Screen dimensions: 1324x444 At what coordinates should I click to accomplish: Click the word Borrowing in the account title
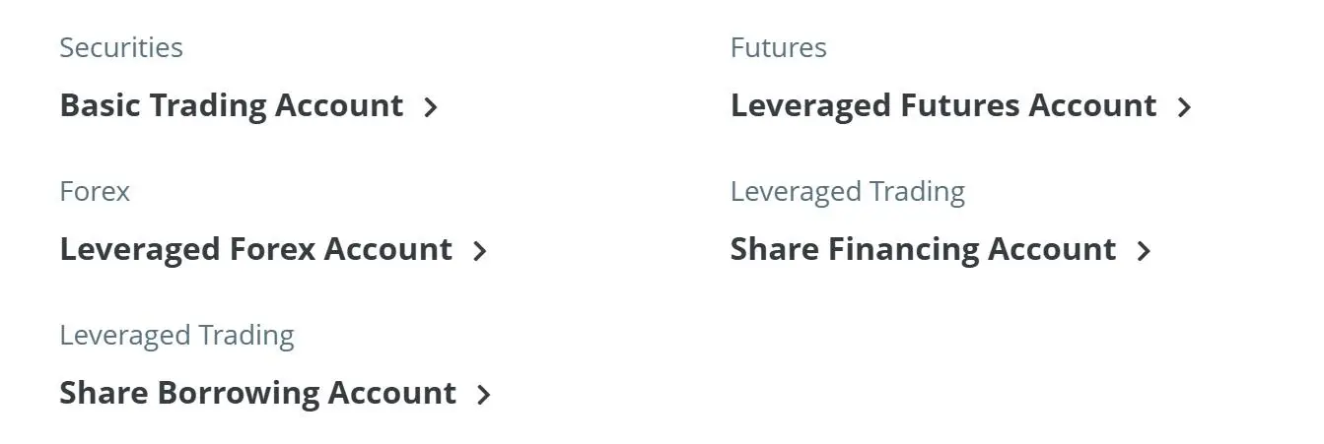tap(238, 395)
